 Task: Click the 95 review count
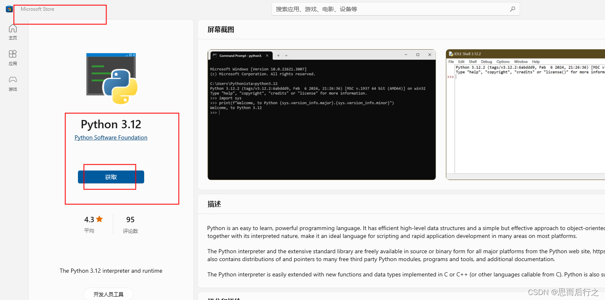[x=131, y=220]
